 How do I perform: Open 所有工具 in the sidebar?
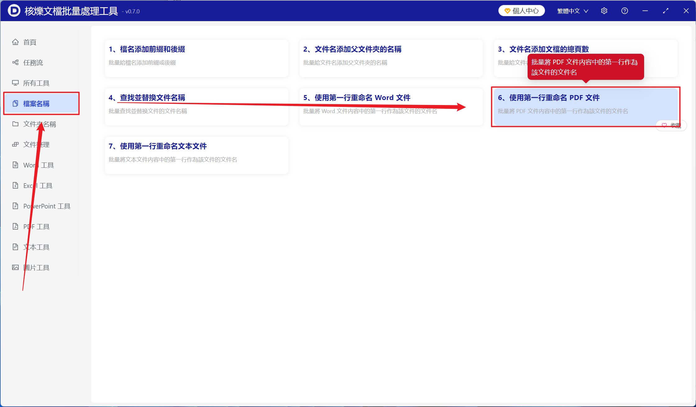tap(41, 83)
